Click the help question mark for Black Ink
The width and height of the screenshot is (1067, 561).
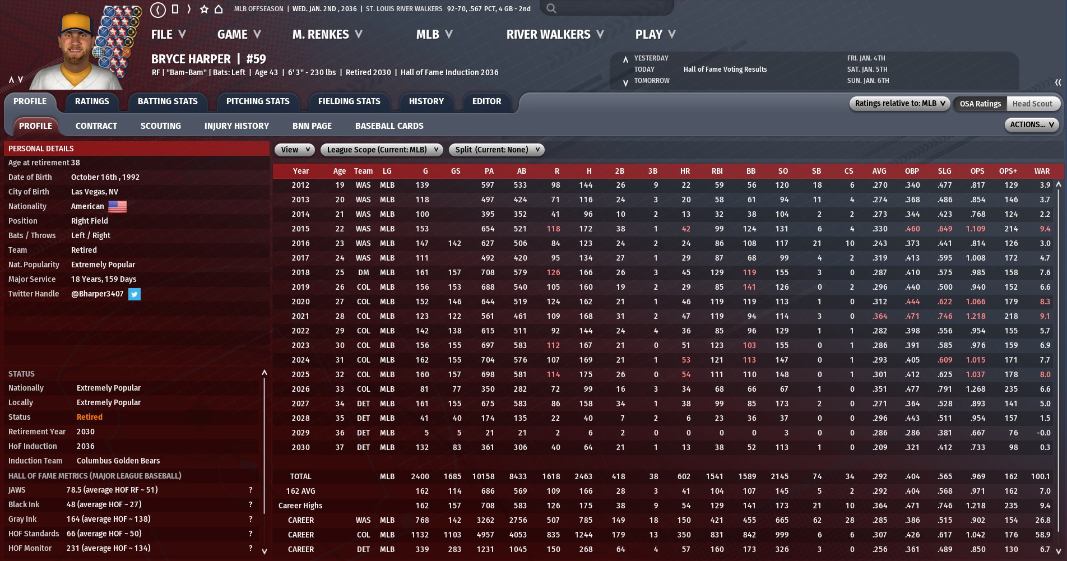(250, 505)
